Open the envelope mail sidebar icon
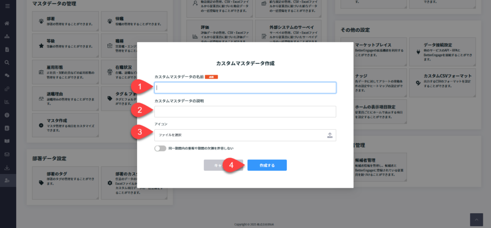This screenshot has width=491, height=228. (7, 154)
